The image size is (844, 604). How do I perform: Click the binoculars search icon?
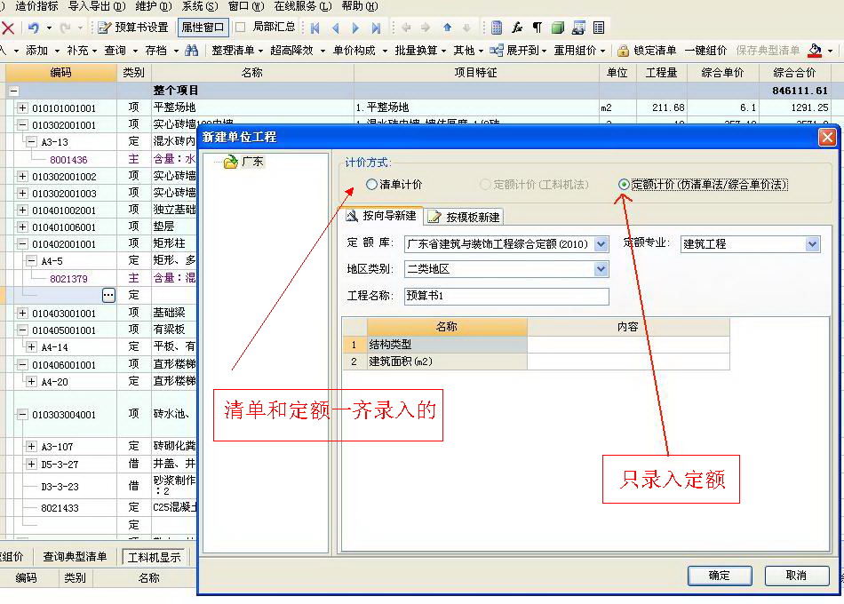pyautogui.click(x=191, y=51)
